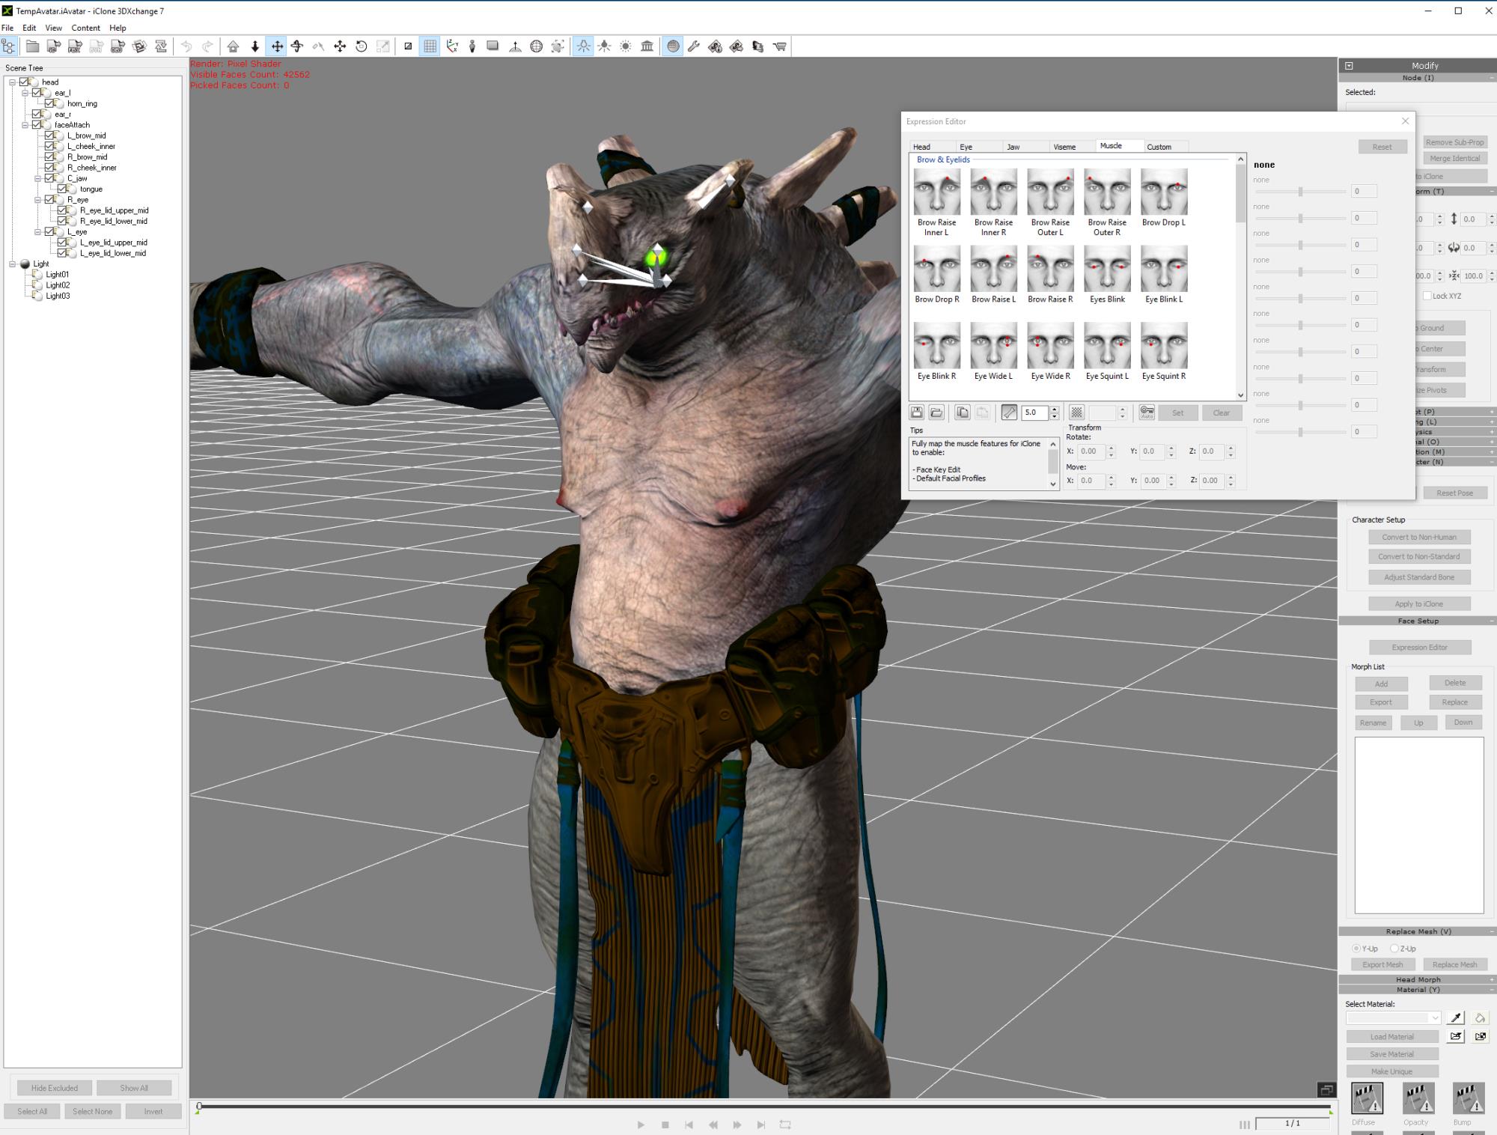The height and width of the screenshot is (1135, 1497).
Task: Switch to the Viseme tab
Action: pos(1072,147)
